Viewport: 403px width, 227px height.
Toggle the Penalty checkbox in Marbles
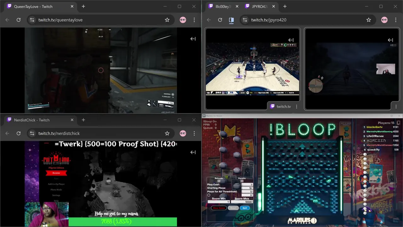click(242, 181)
